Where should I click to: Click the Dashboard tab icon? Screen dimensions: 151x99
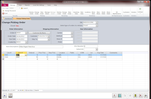(x=4, y=18)
